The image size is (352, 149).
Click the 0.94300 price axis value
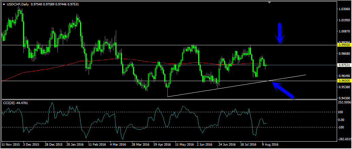click(x=345, y=98)
